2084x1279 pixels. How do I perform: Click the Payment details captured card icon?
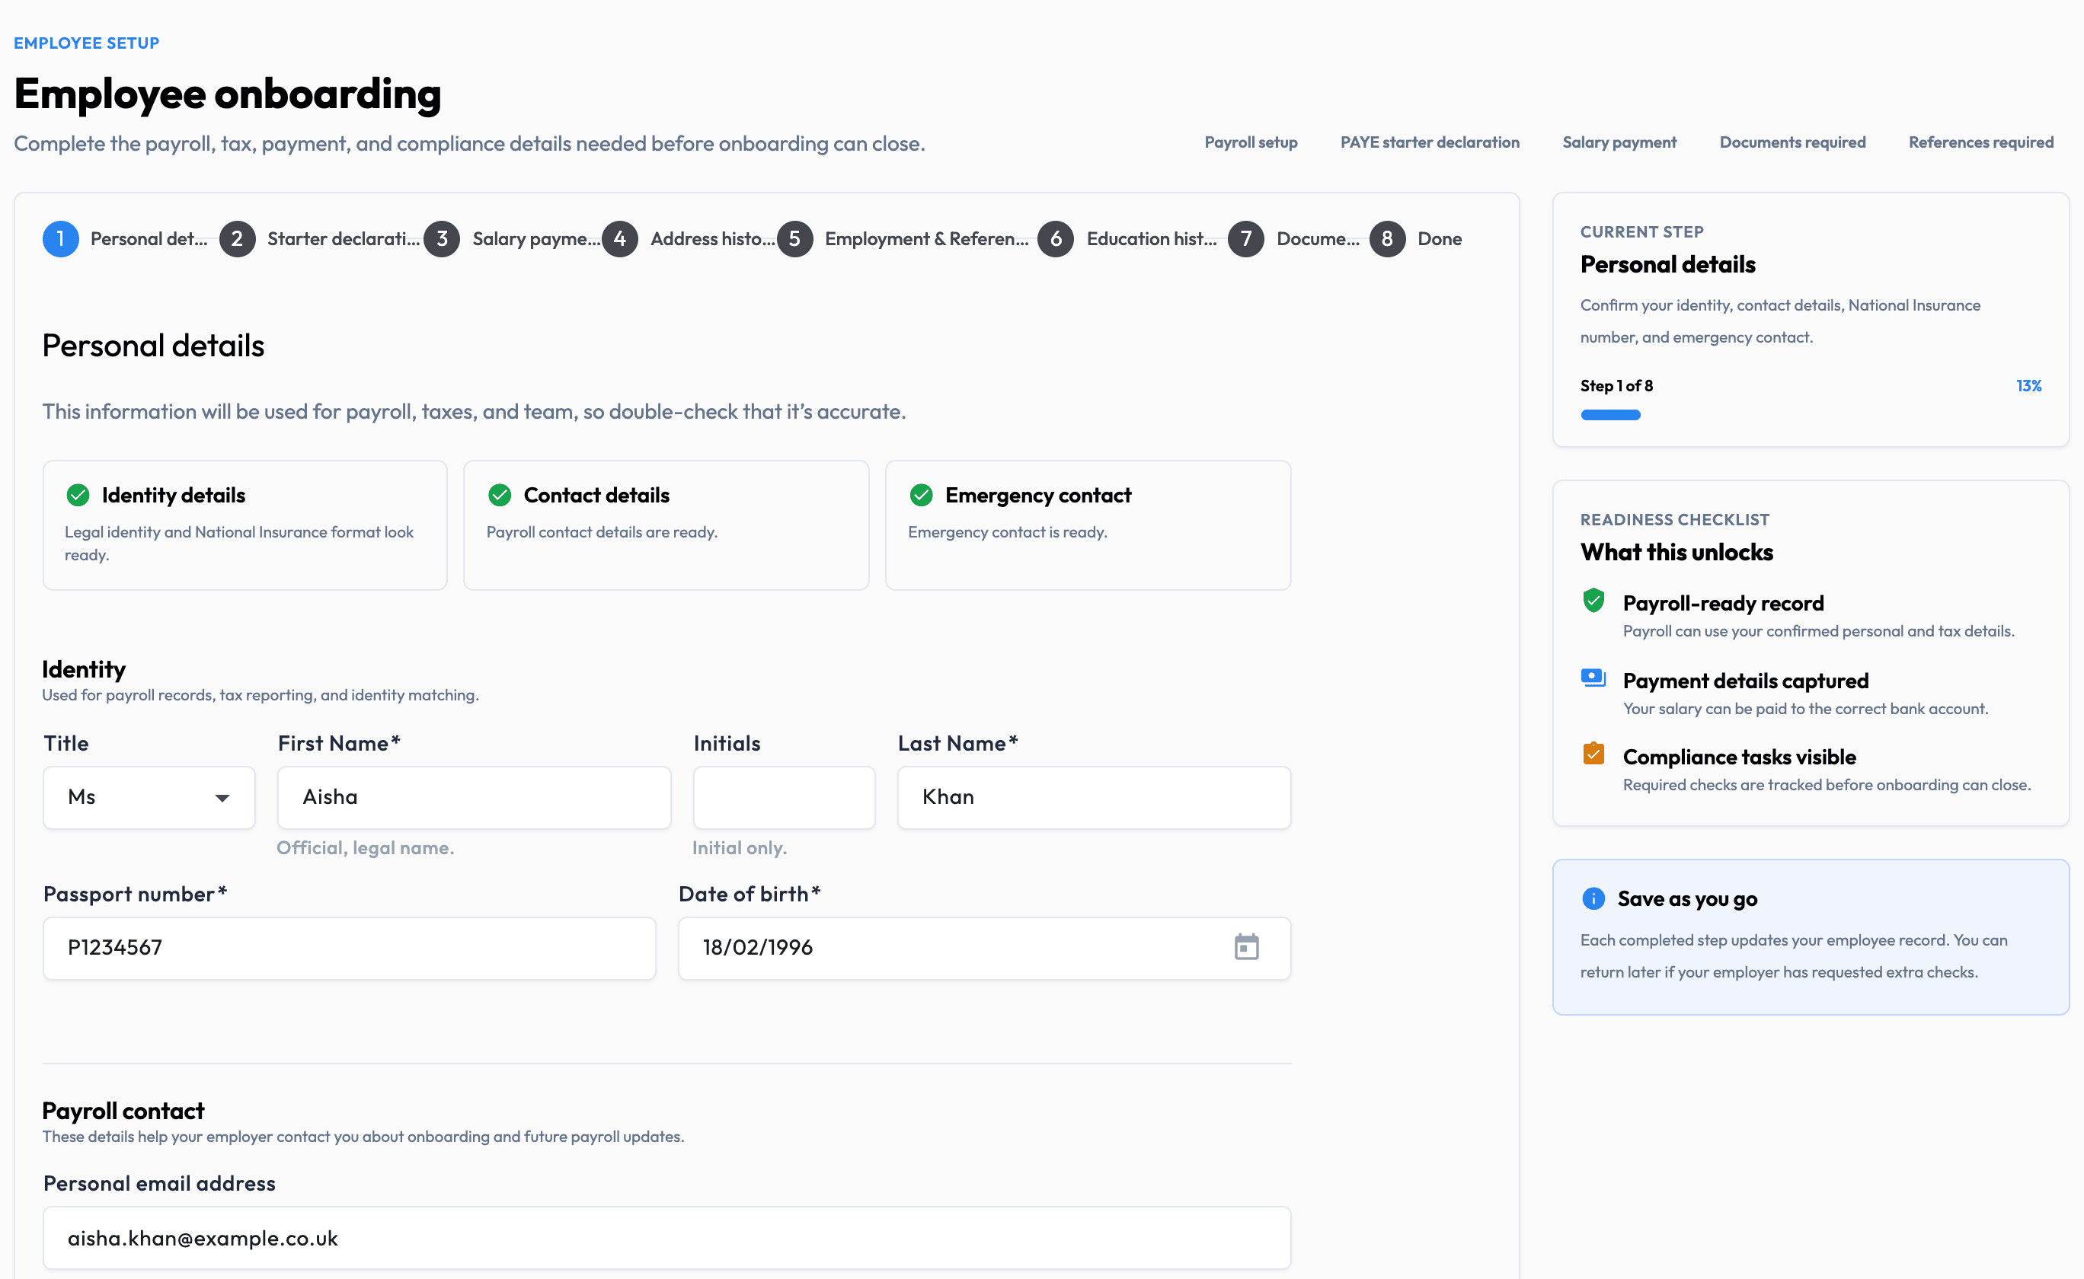pos(1593,678)
